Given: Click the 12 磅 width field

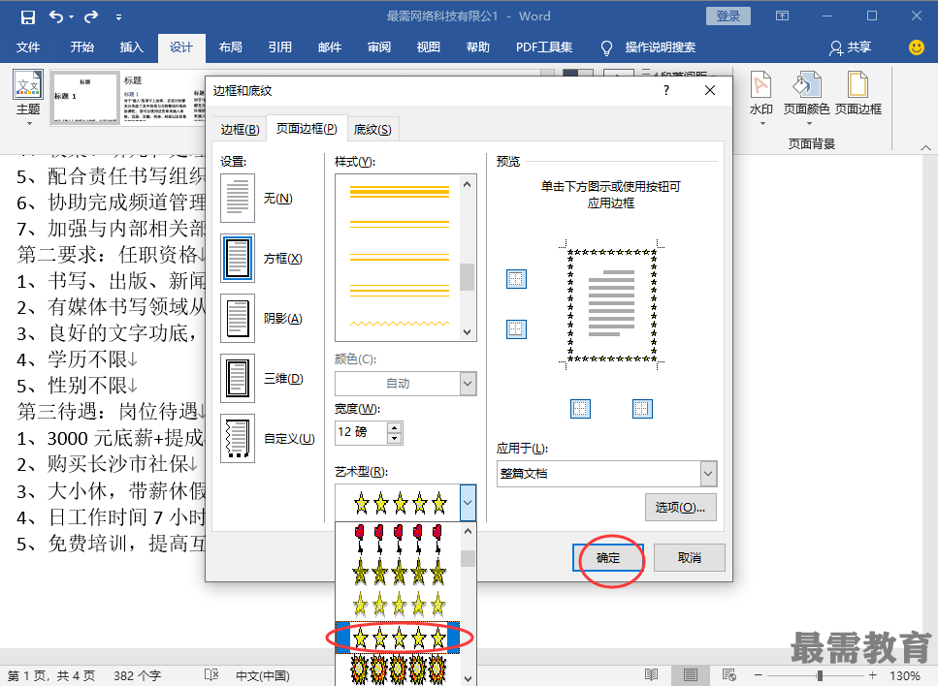Looking at the screenshot, I should (x=361, y=432).
